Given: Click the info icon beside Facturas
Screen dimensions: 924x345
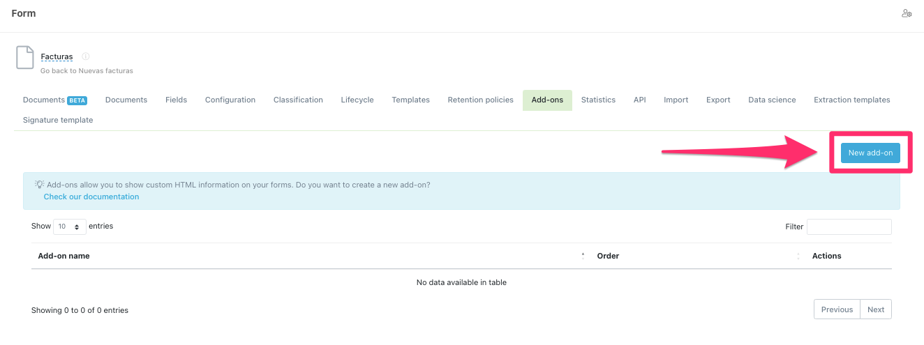Looking at the screenshot, I should (x=86, y=56).
